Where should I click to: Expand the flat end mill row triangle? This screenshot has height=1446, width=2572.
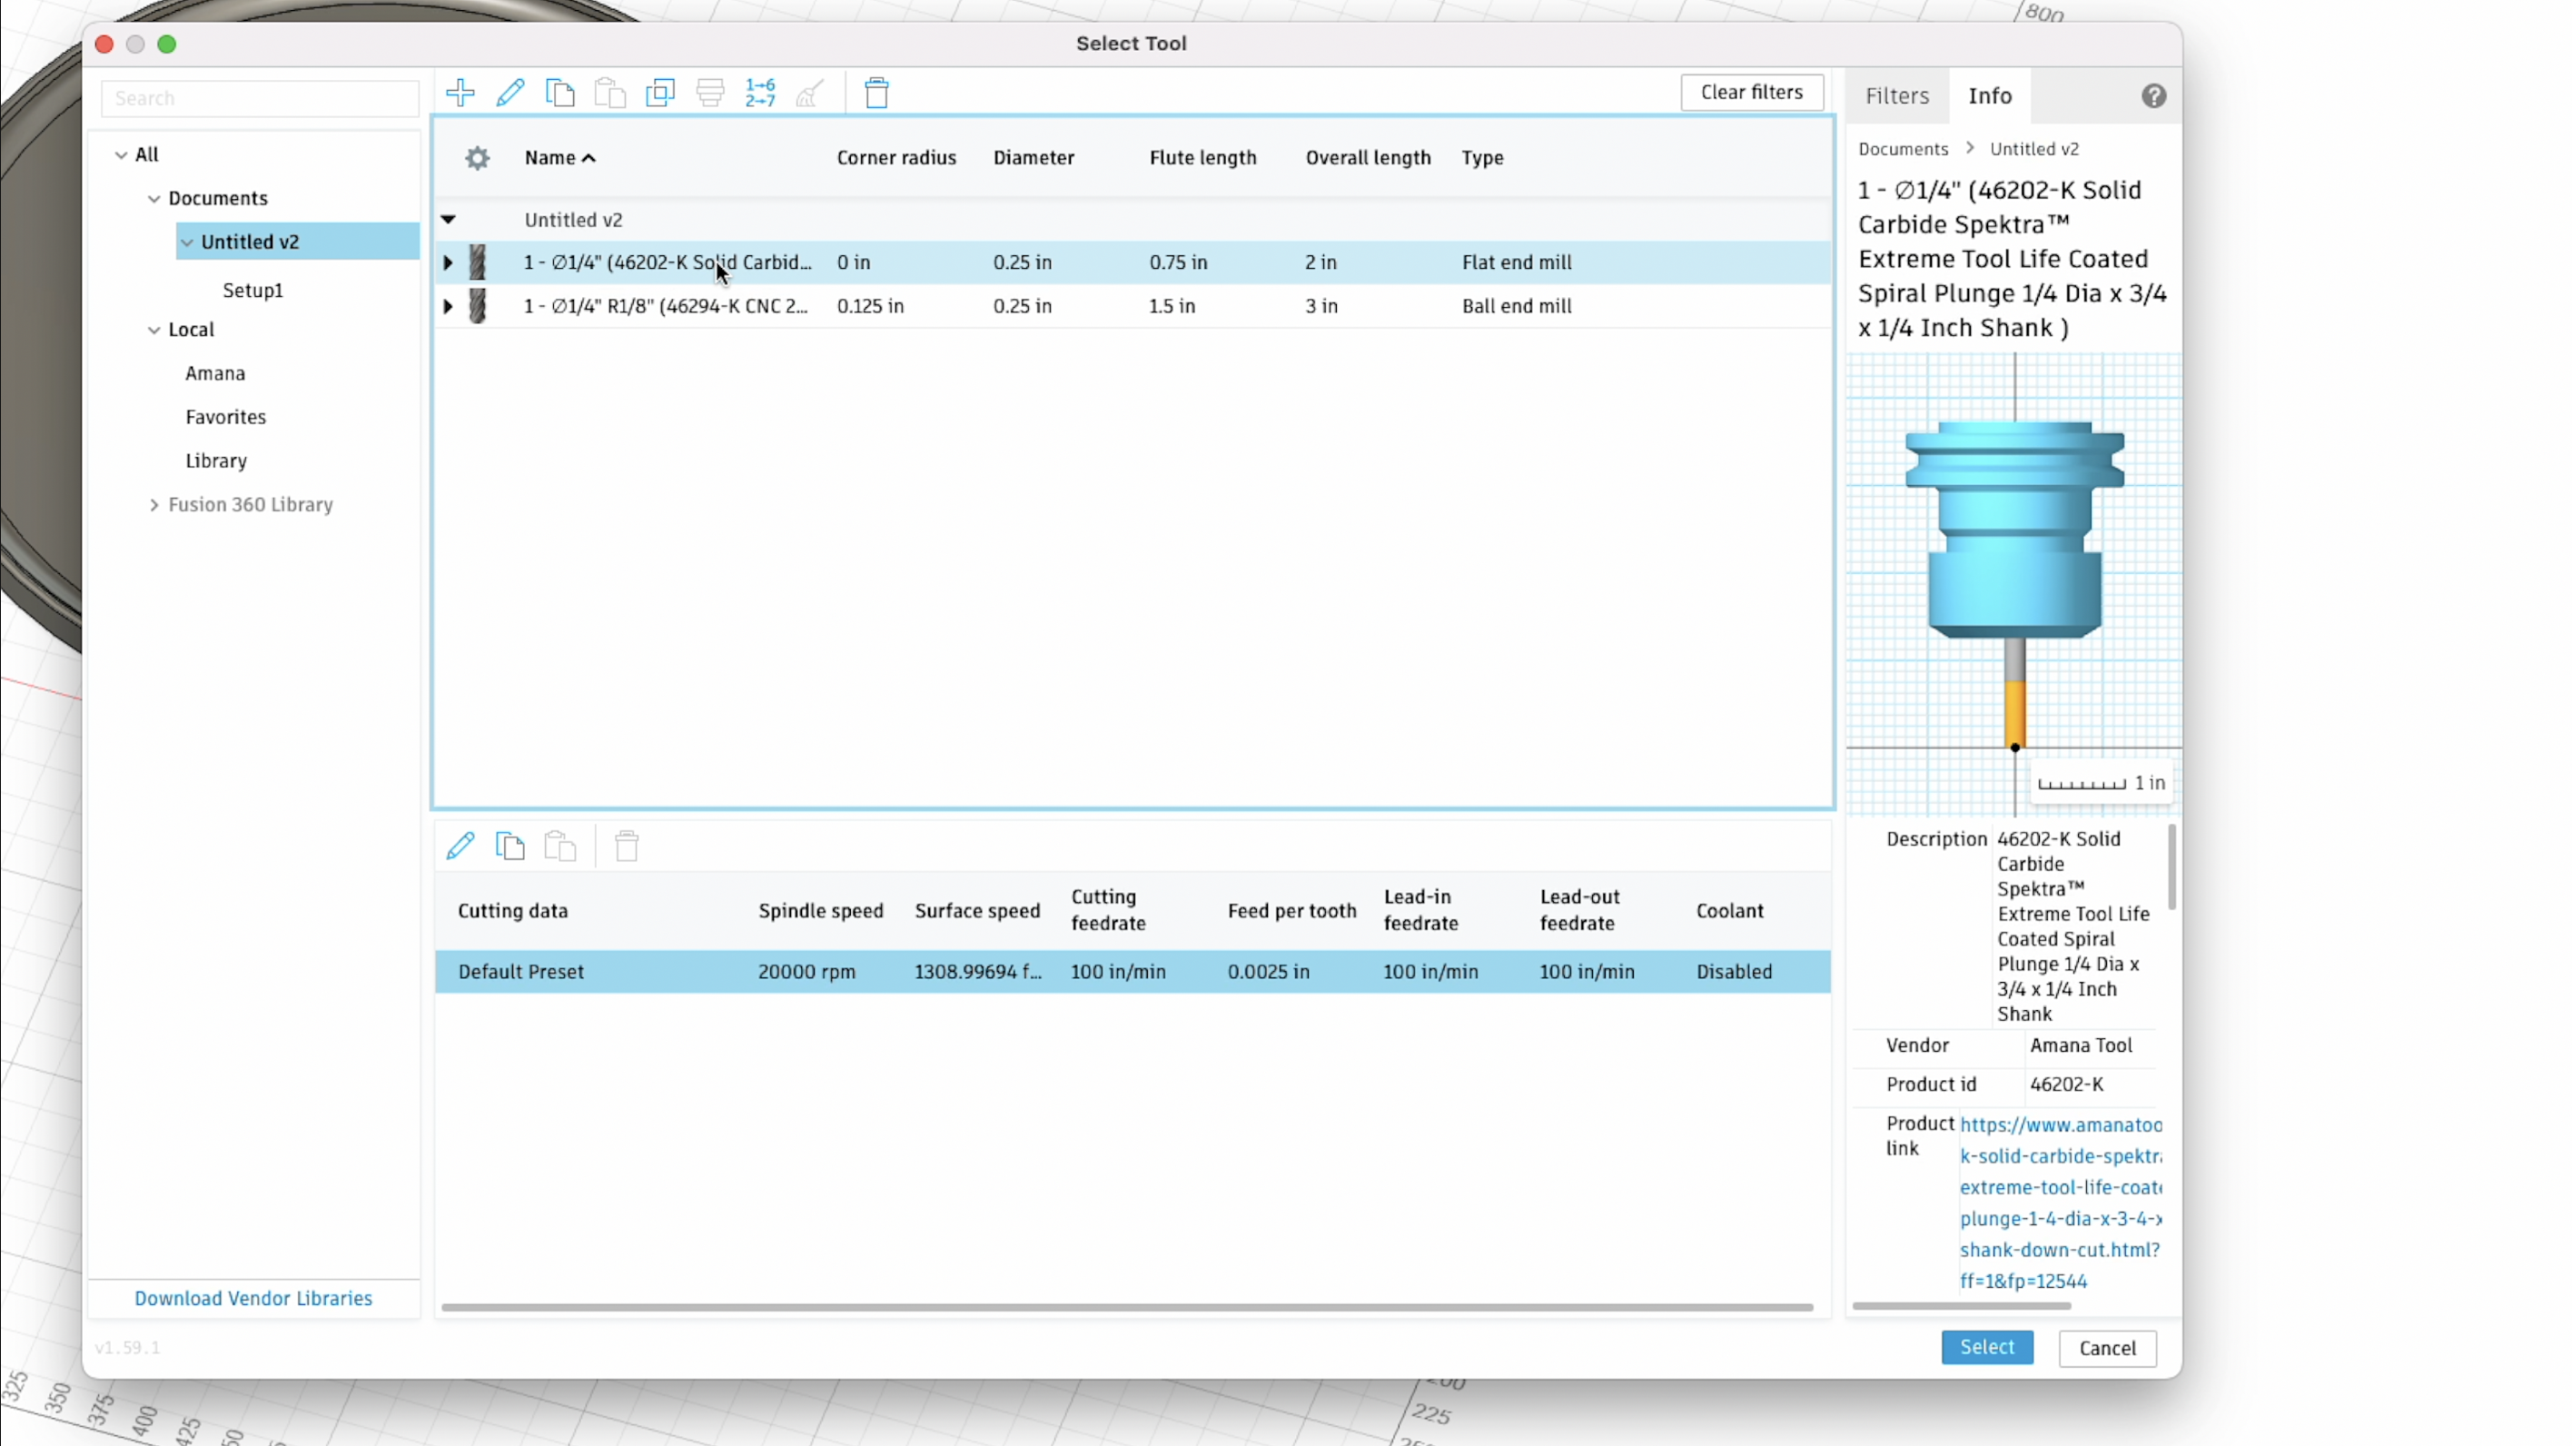(449, 262)
